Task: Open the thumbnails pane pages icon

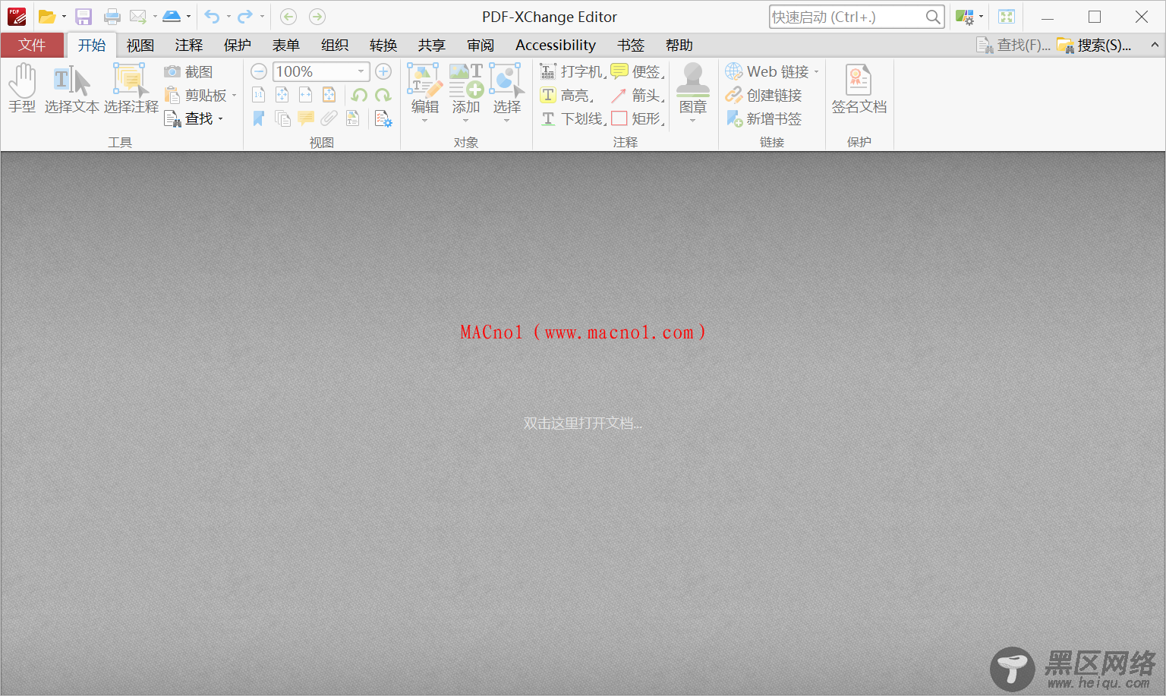Action: pos(282,118)
